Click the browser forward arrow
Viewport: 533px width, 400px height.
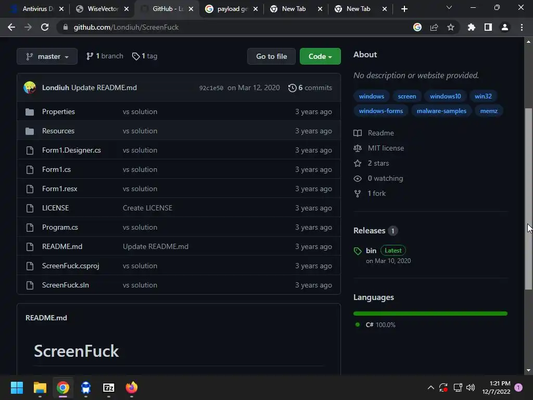(28, 27)
